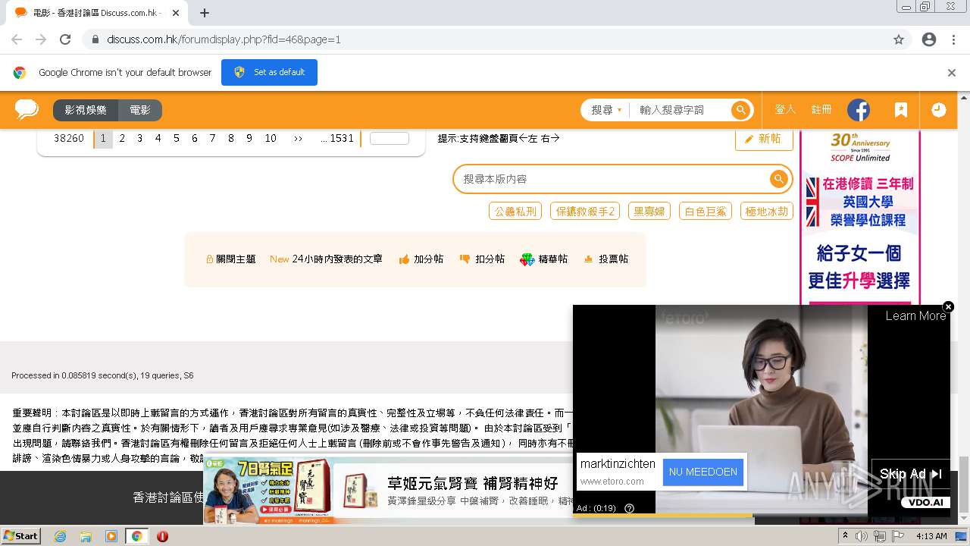
Task: Click the video ad progress bar
Action: (762, 516)
